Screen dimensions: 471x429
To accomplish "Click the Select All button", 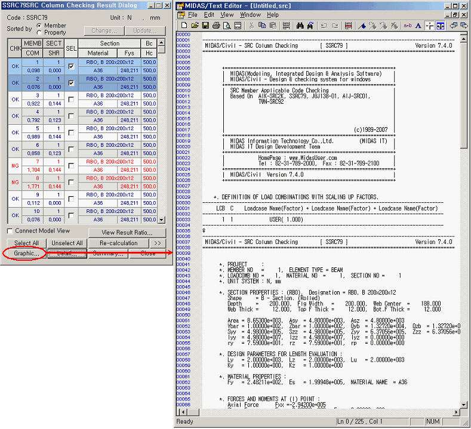I will click(x=26, y=243).
